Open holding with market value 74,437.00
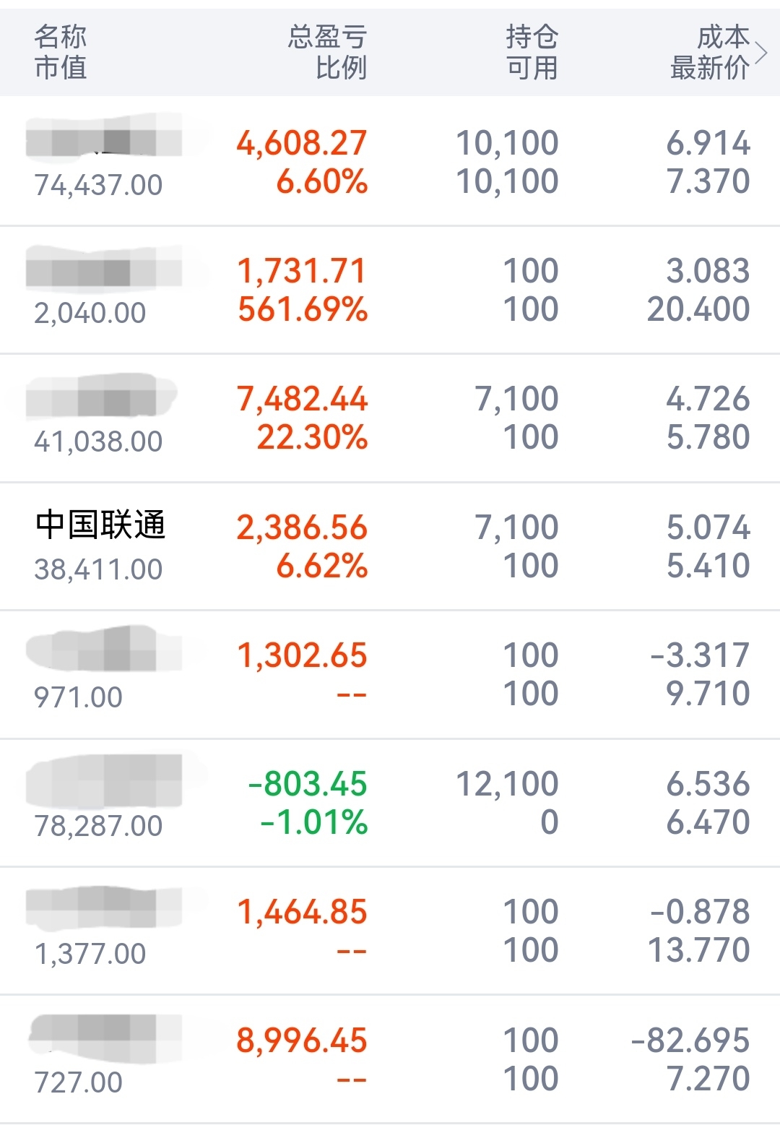Image resolution: width=780 pixels, height=1146 pixels. (x=390, y=161)
